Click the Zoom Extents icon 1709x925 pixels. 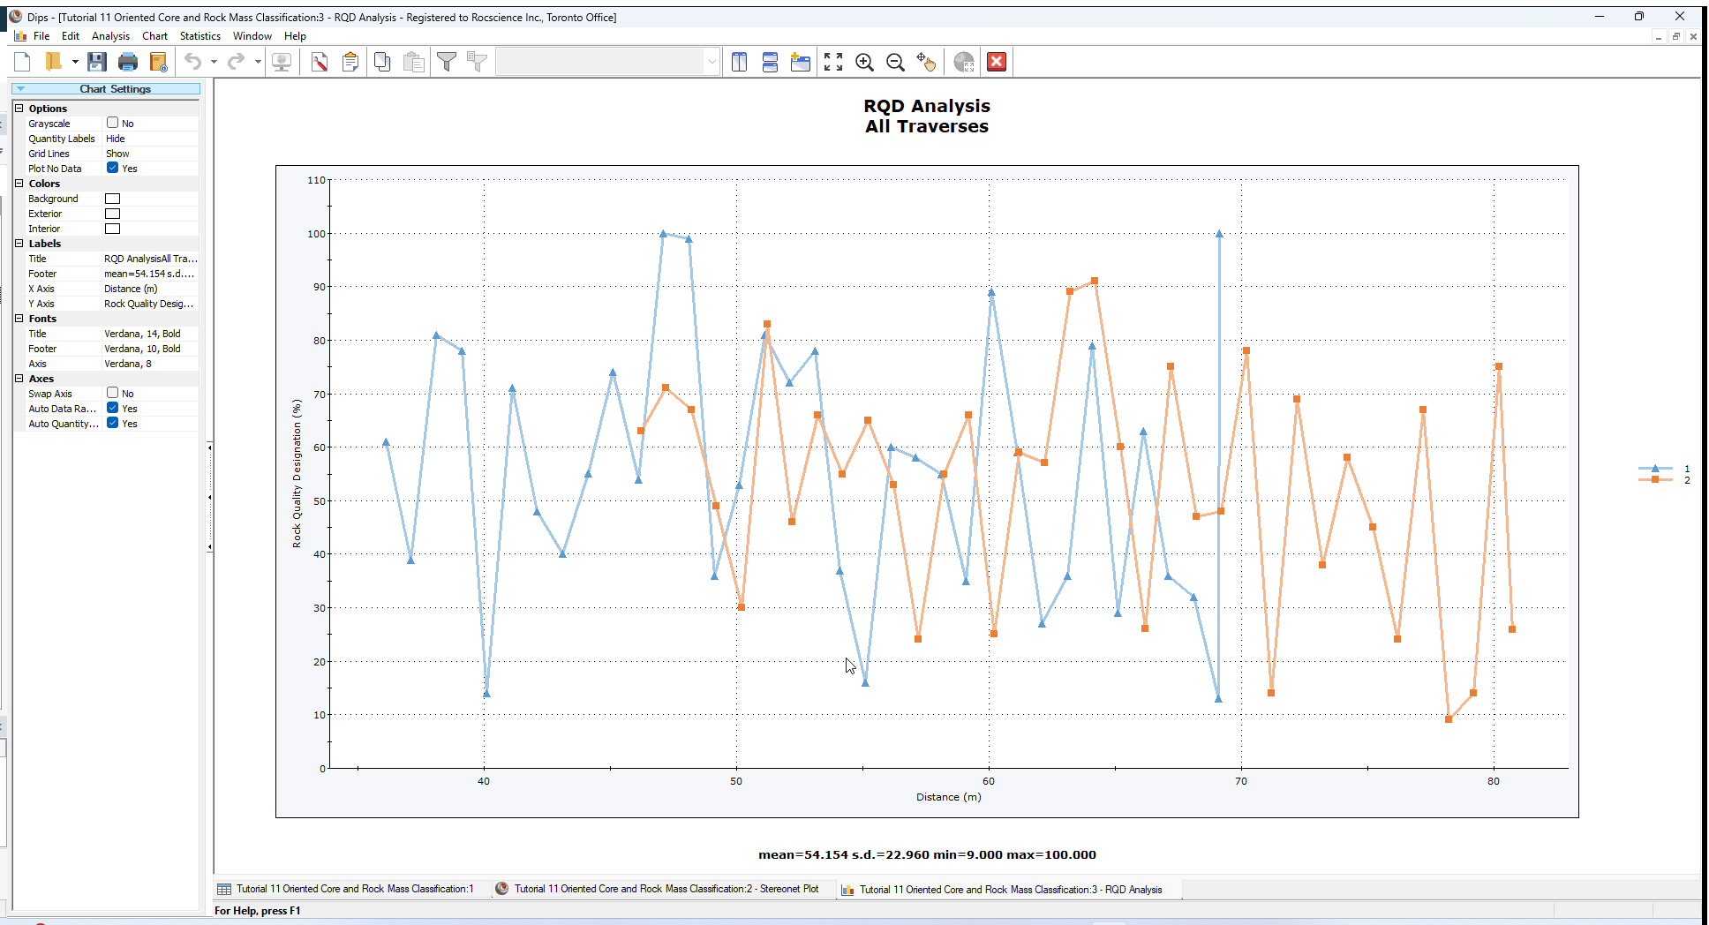tap(832, 62)
